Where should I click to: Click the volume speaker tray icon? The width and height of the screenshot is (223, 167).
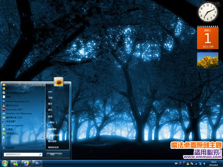204,163
